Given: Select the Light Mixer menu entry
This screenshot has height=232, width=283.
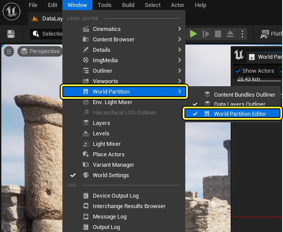Looking at the screenshot, I should coord(124,144).
